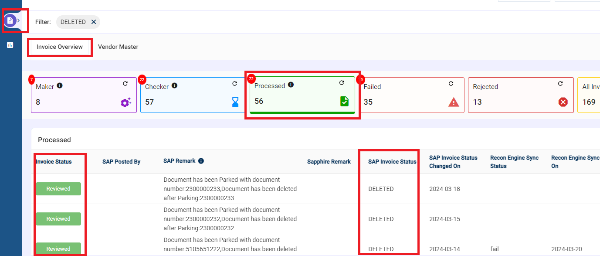The width and height of the screenshot is (600, 256).
Task: Open the All Invoices card showing 169
Action: pos(589,95)
